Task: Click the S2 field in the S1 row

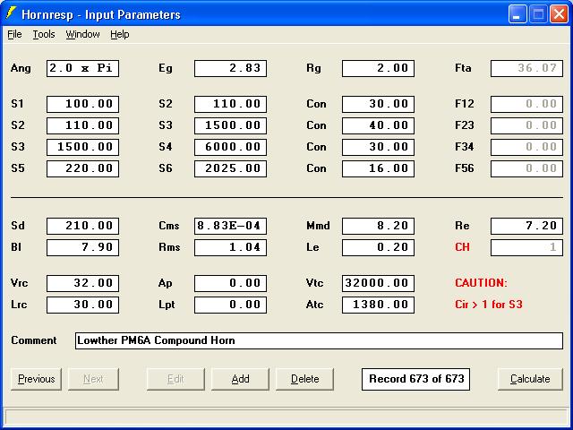Action: [x=231, y=104]
